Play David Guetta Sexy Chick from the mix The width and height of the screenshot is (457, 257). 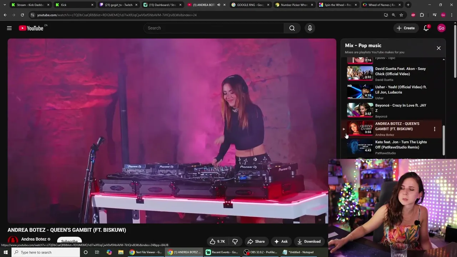pos(392,74)
